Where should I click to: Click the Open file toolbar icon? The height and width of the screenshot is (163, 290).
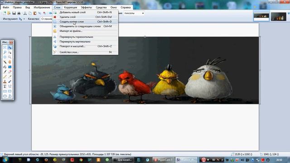[x=9, y=13]
